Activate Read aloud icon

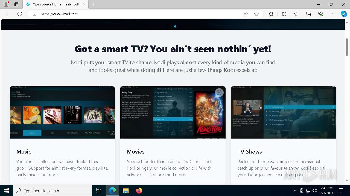[246, 14]
